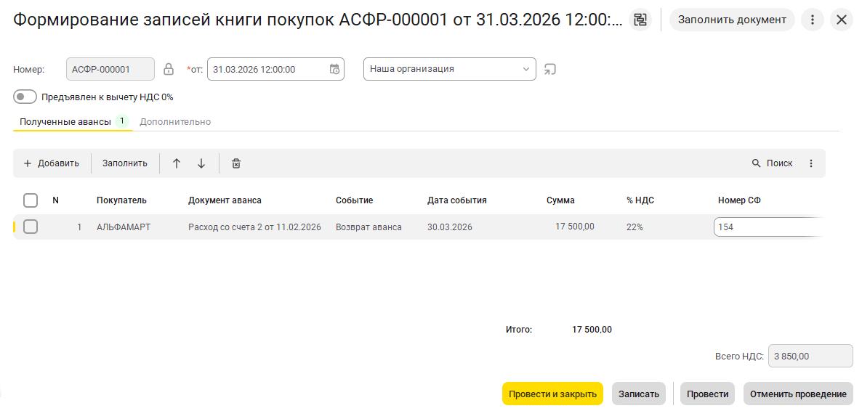Click the Записать button

click(x=638, y=394)
